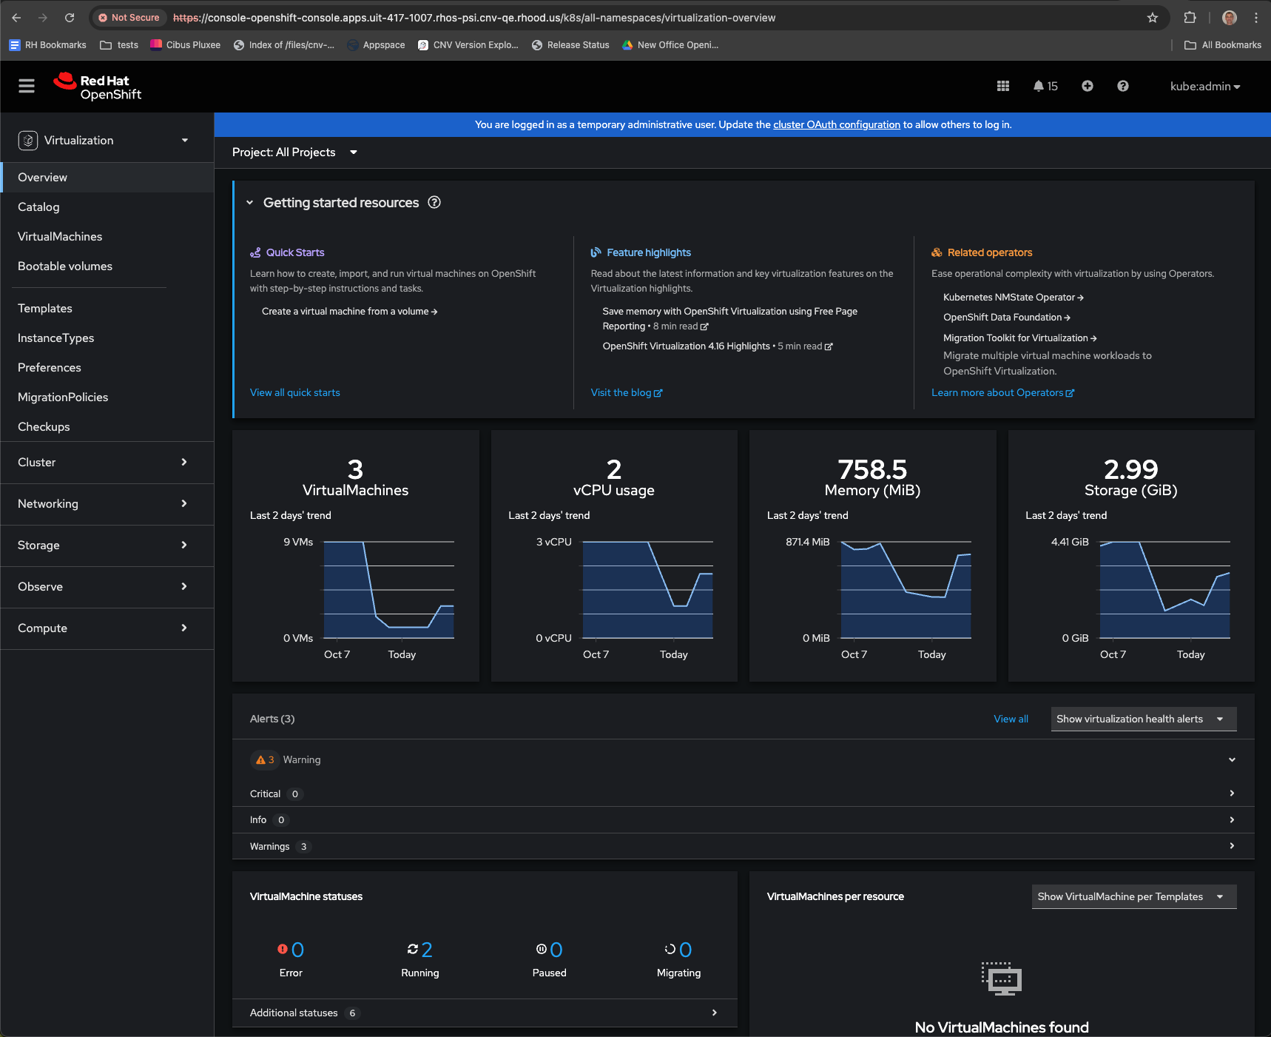
Task: Open the cluster OAuth configuration link
Action: 836,124
